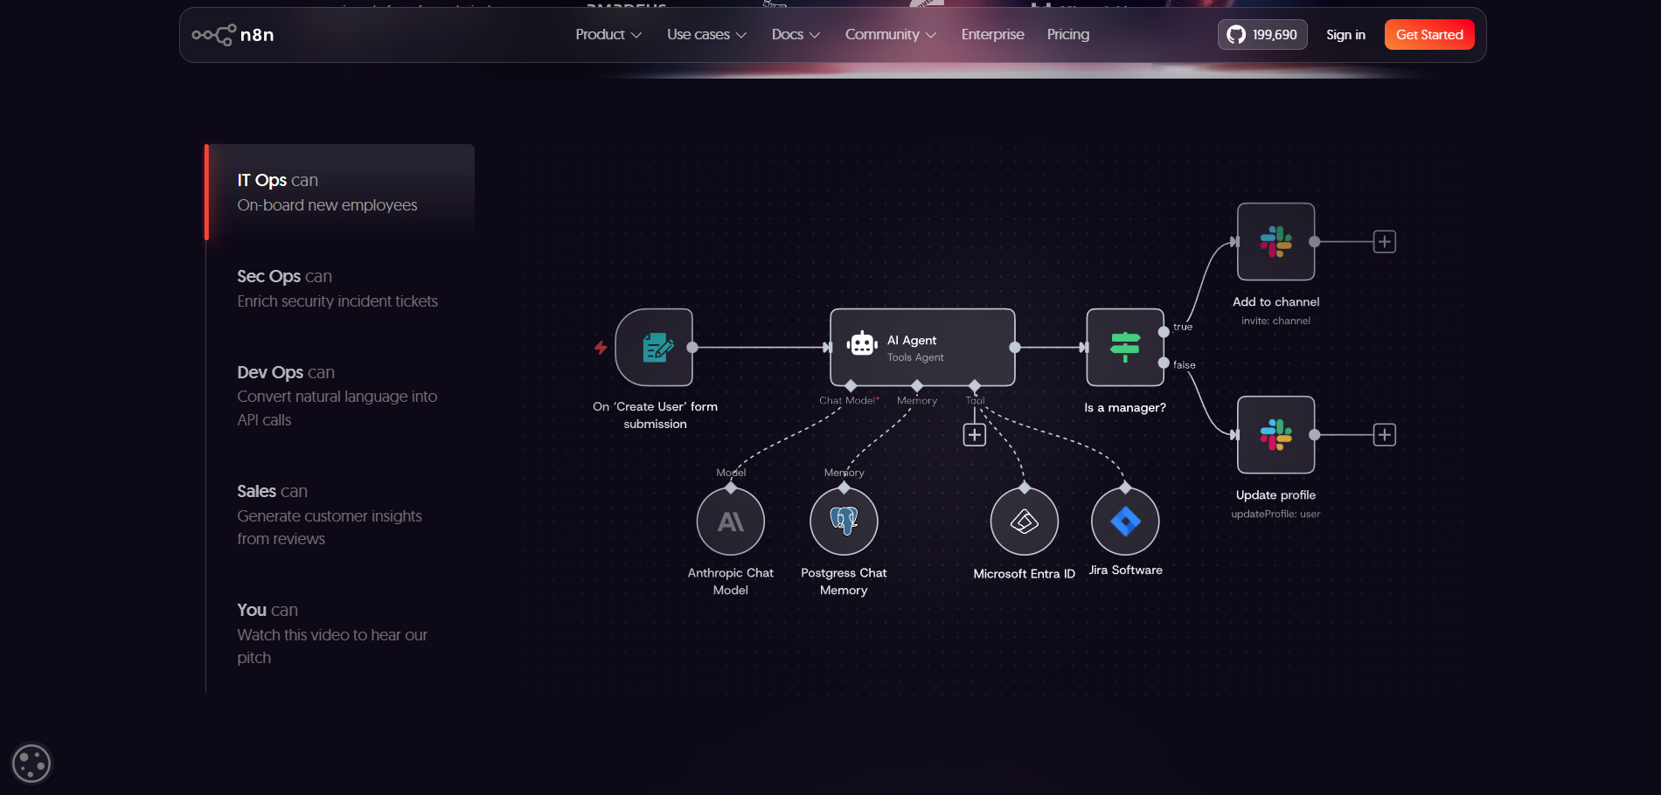Open the cookie settings icon
Image resolution: width=1661 pixels, height=795 pixels.
[x=31, y=764]
